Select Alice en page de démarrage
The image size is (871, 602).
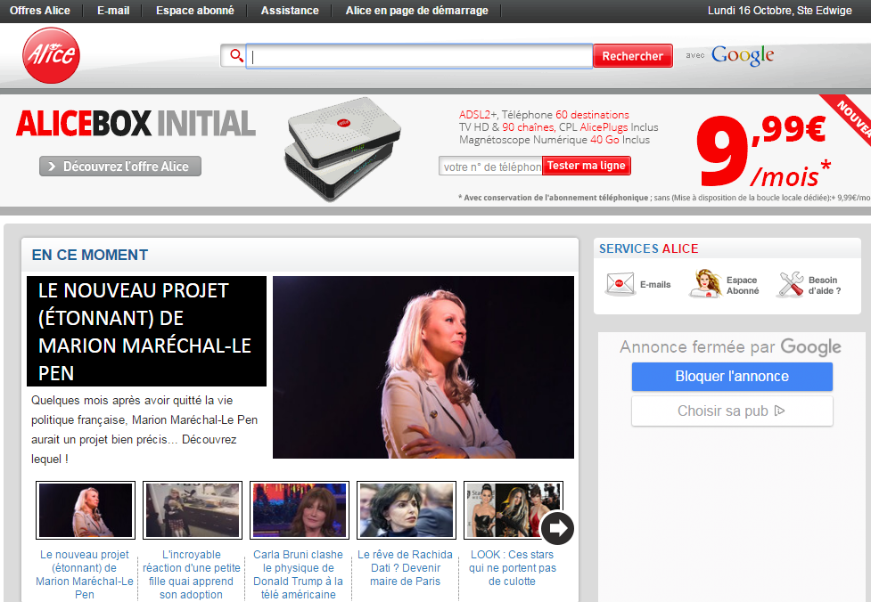pyautogui.click(x=416, y=11)
